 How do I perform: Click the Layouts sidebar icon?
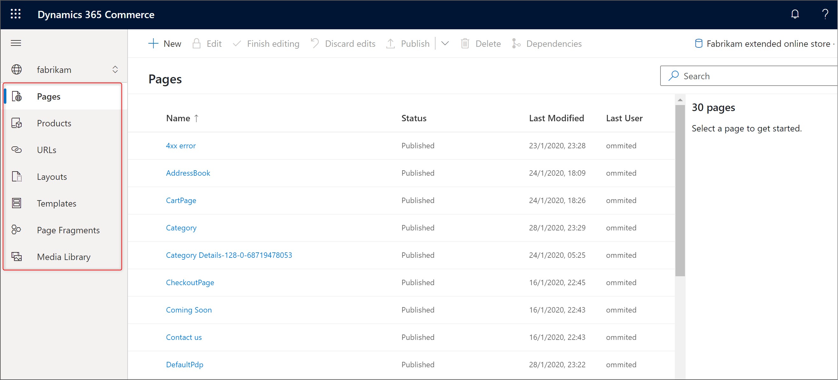click(17, 176)
